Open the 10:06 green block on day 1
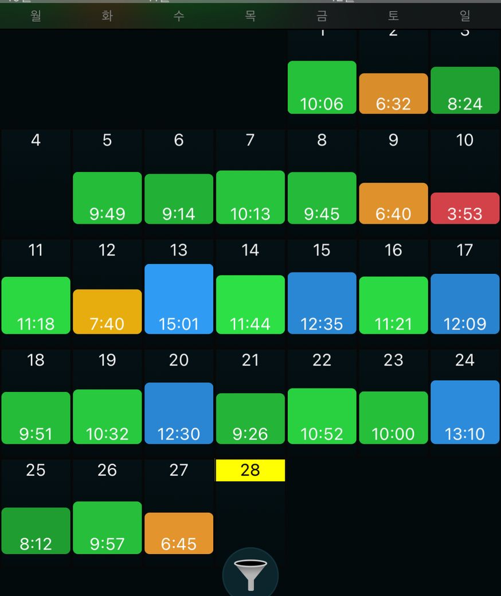 [x=322, y=87]
